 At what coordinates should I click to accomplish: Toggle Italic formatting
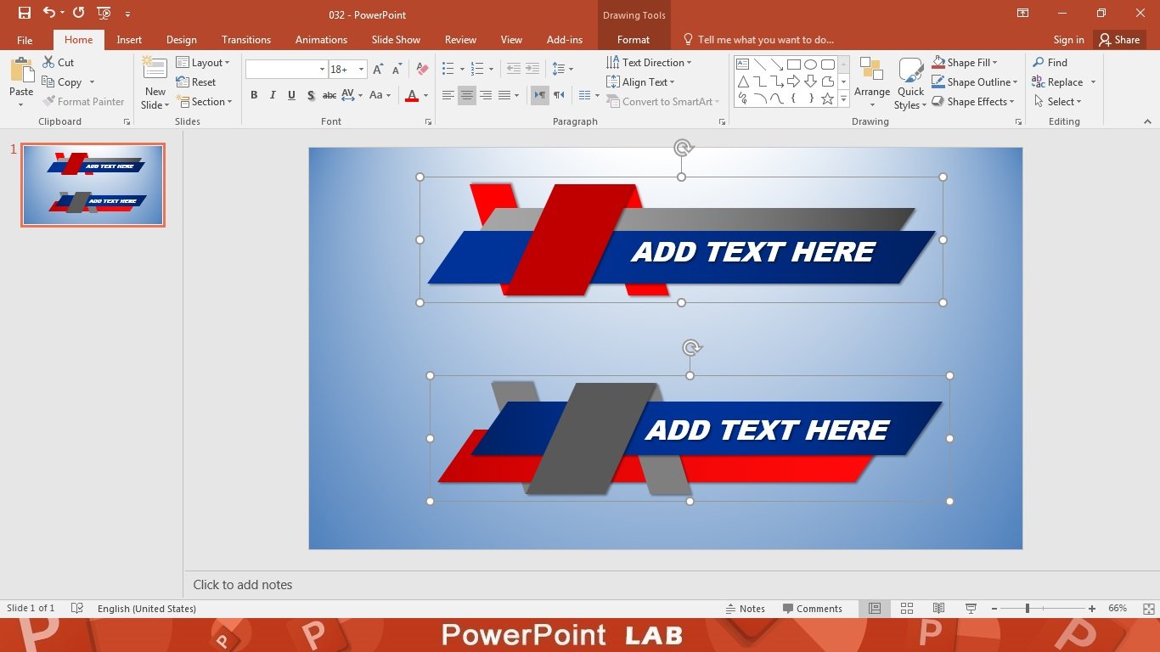pos(273,95)
